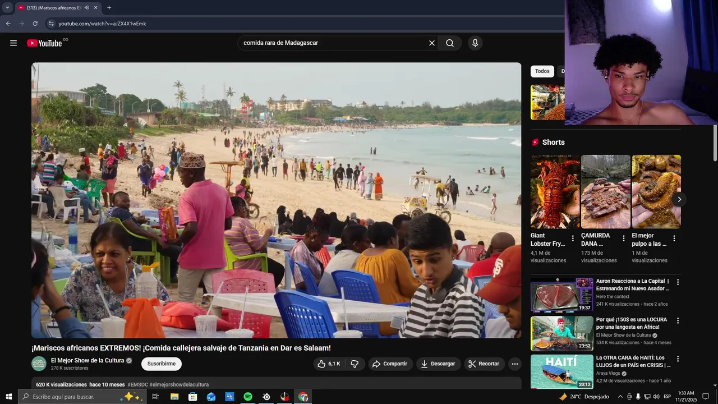Like the video with thumbs-up 6,1 K
Viewport: 718px width, 404px height.
point(329,364)
